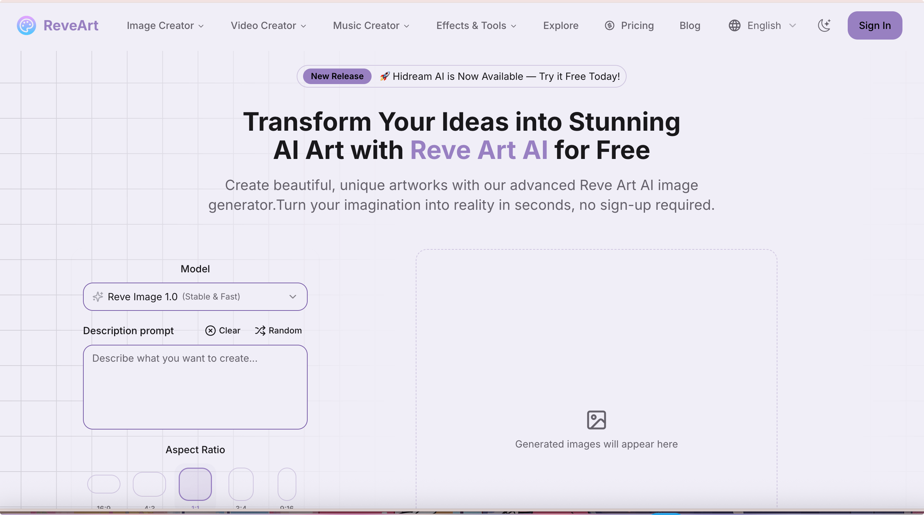
Task: Click the New Release badge
Action: (337, 76)
